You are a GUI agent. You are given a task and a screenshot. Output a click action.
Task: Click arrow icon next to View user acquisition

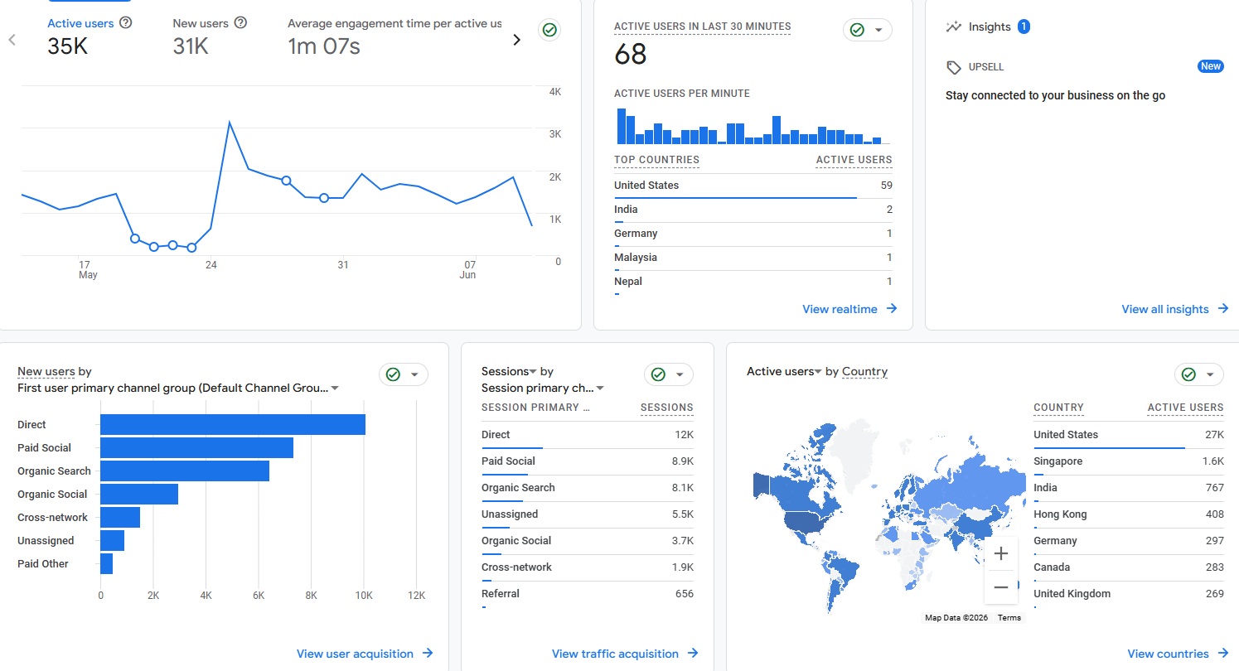(x=428, y=653)
